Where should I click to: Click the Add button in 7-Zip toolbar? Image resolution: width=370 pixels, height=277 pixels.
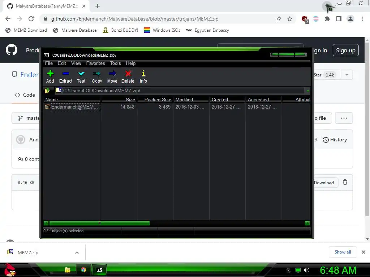[50, 77]
